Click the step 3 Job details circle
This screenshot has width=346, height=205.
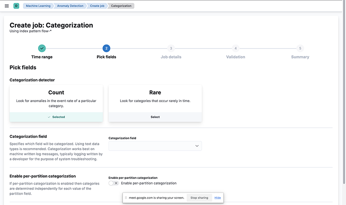171,48
